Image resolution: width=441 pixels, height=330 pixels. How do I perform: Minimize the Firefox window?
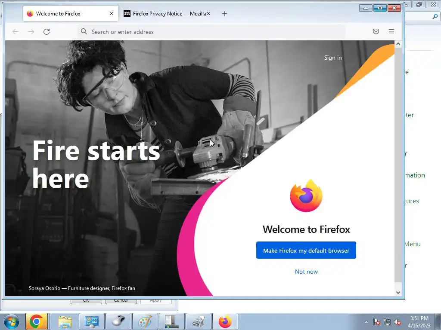[x=366, y=8]
